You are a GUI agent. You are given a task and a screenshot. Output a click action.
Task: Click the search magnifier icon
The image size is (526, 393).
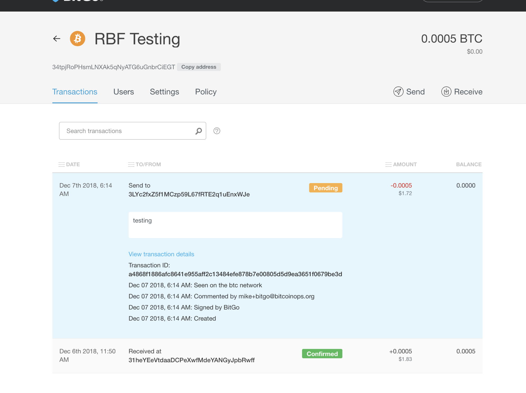[x=199, y=131]
